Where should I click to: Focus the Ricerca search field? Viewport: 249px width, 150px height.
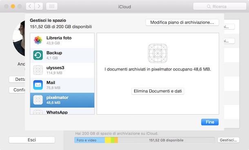(x=220, y=7)
